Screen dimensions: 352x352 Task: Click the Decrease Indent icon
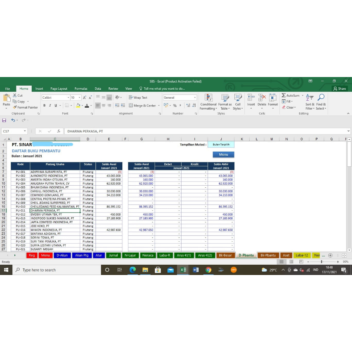pos(117,105)
